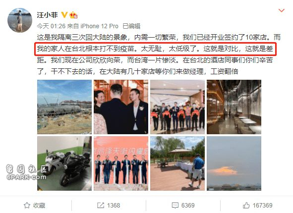Image resolution: width=293 pixels, height=213 pixels.
Task: Favorite the post with star 收藏 icon
Action: tap(35, 206)
